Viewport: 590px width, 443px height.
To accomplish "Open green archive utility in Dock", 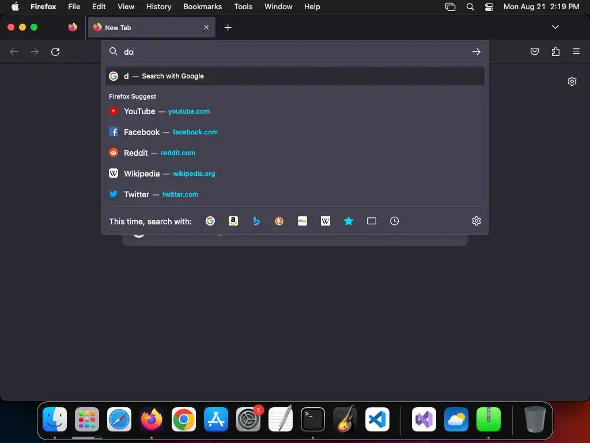I will pos(489,419).
